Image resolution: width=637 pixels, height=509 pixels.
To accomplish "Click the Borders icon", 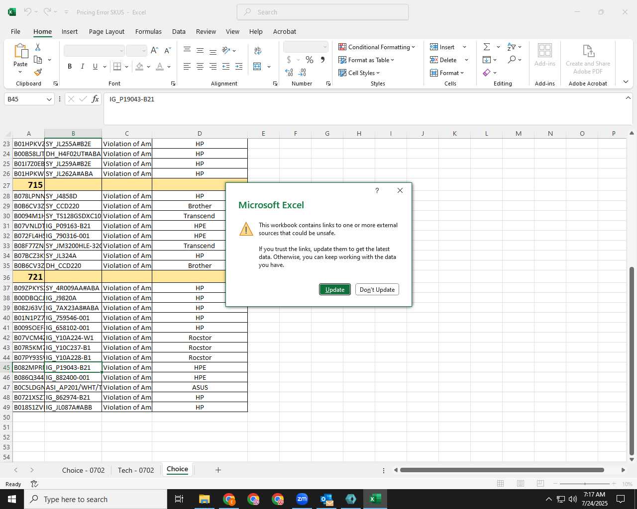I will pyautogui.click(x=117, y=66).
